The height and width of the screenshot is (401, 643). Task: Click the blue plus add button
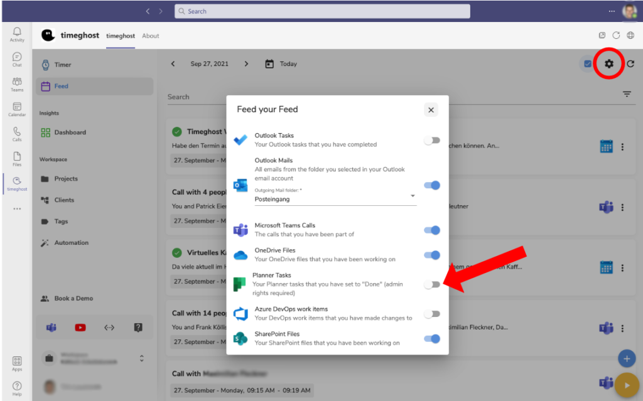[626, 358]
